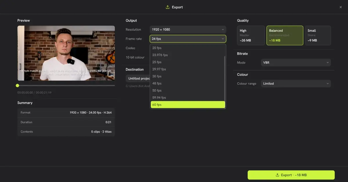Pick 48 fps in the frame rate list

tap(187, 83)
